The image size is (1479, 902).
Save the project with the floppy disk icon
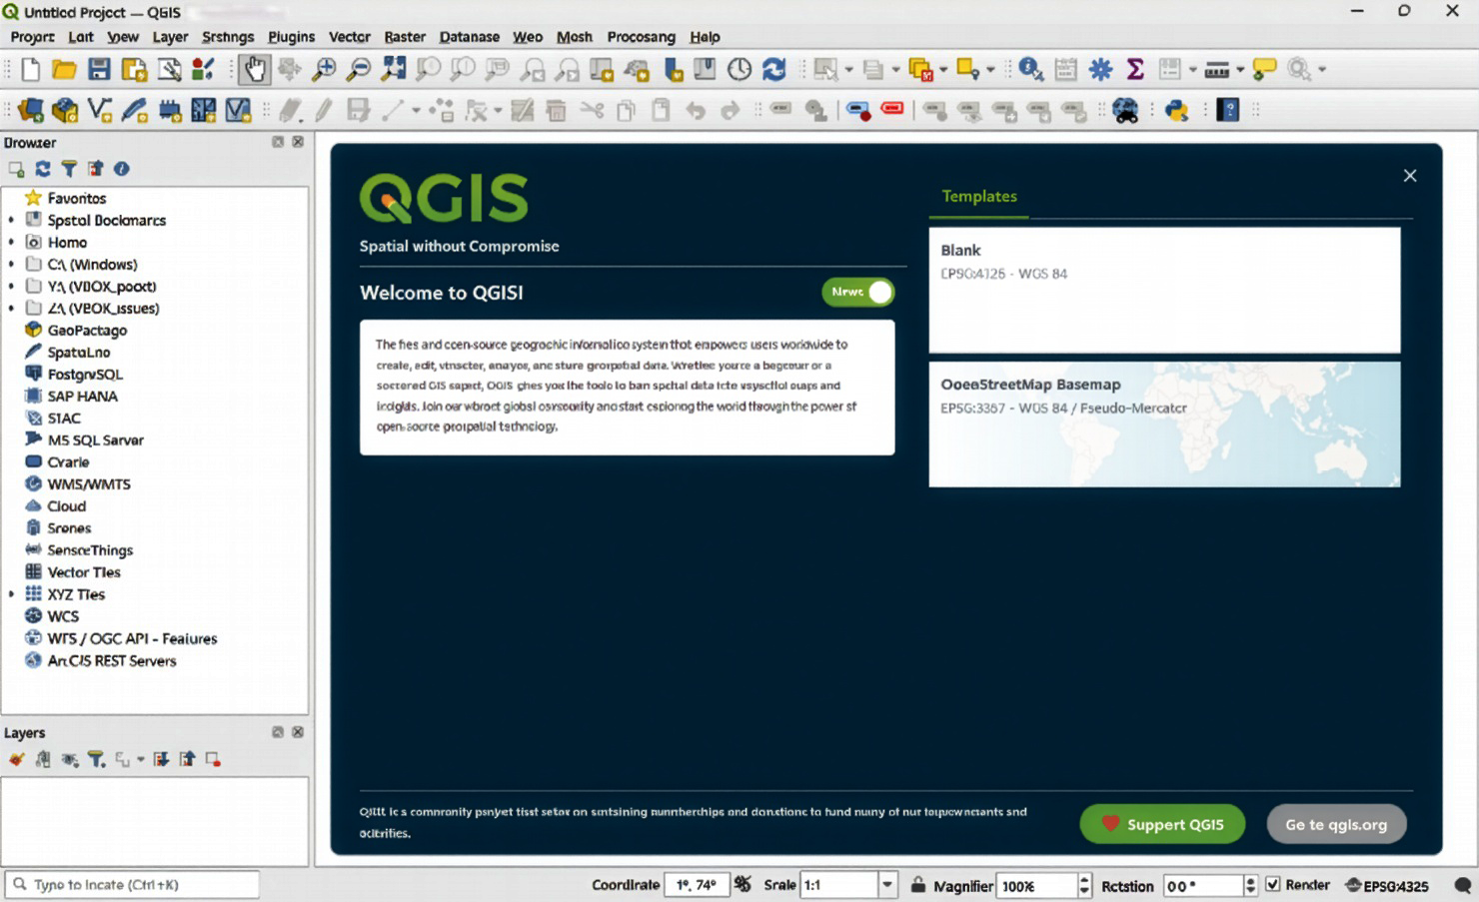point(99,69)
